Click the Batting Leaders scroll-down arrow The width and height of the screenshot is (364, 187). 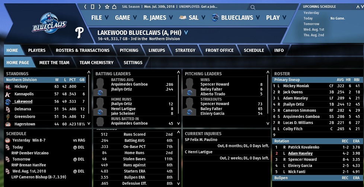tap(178, 124)
